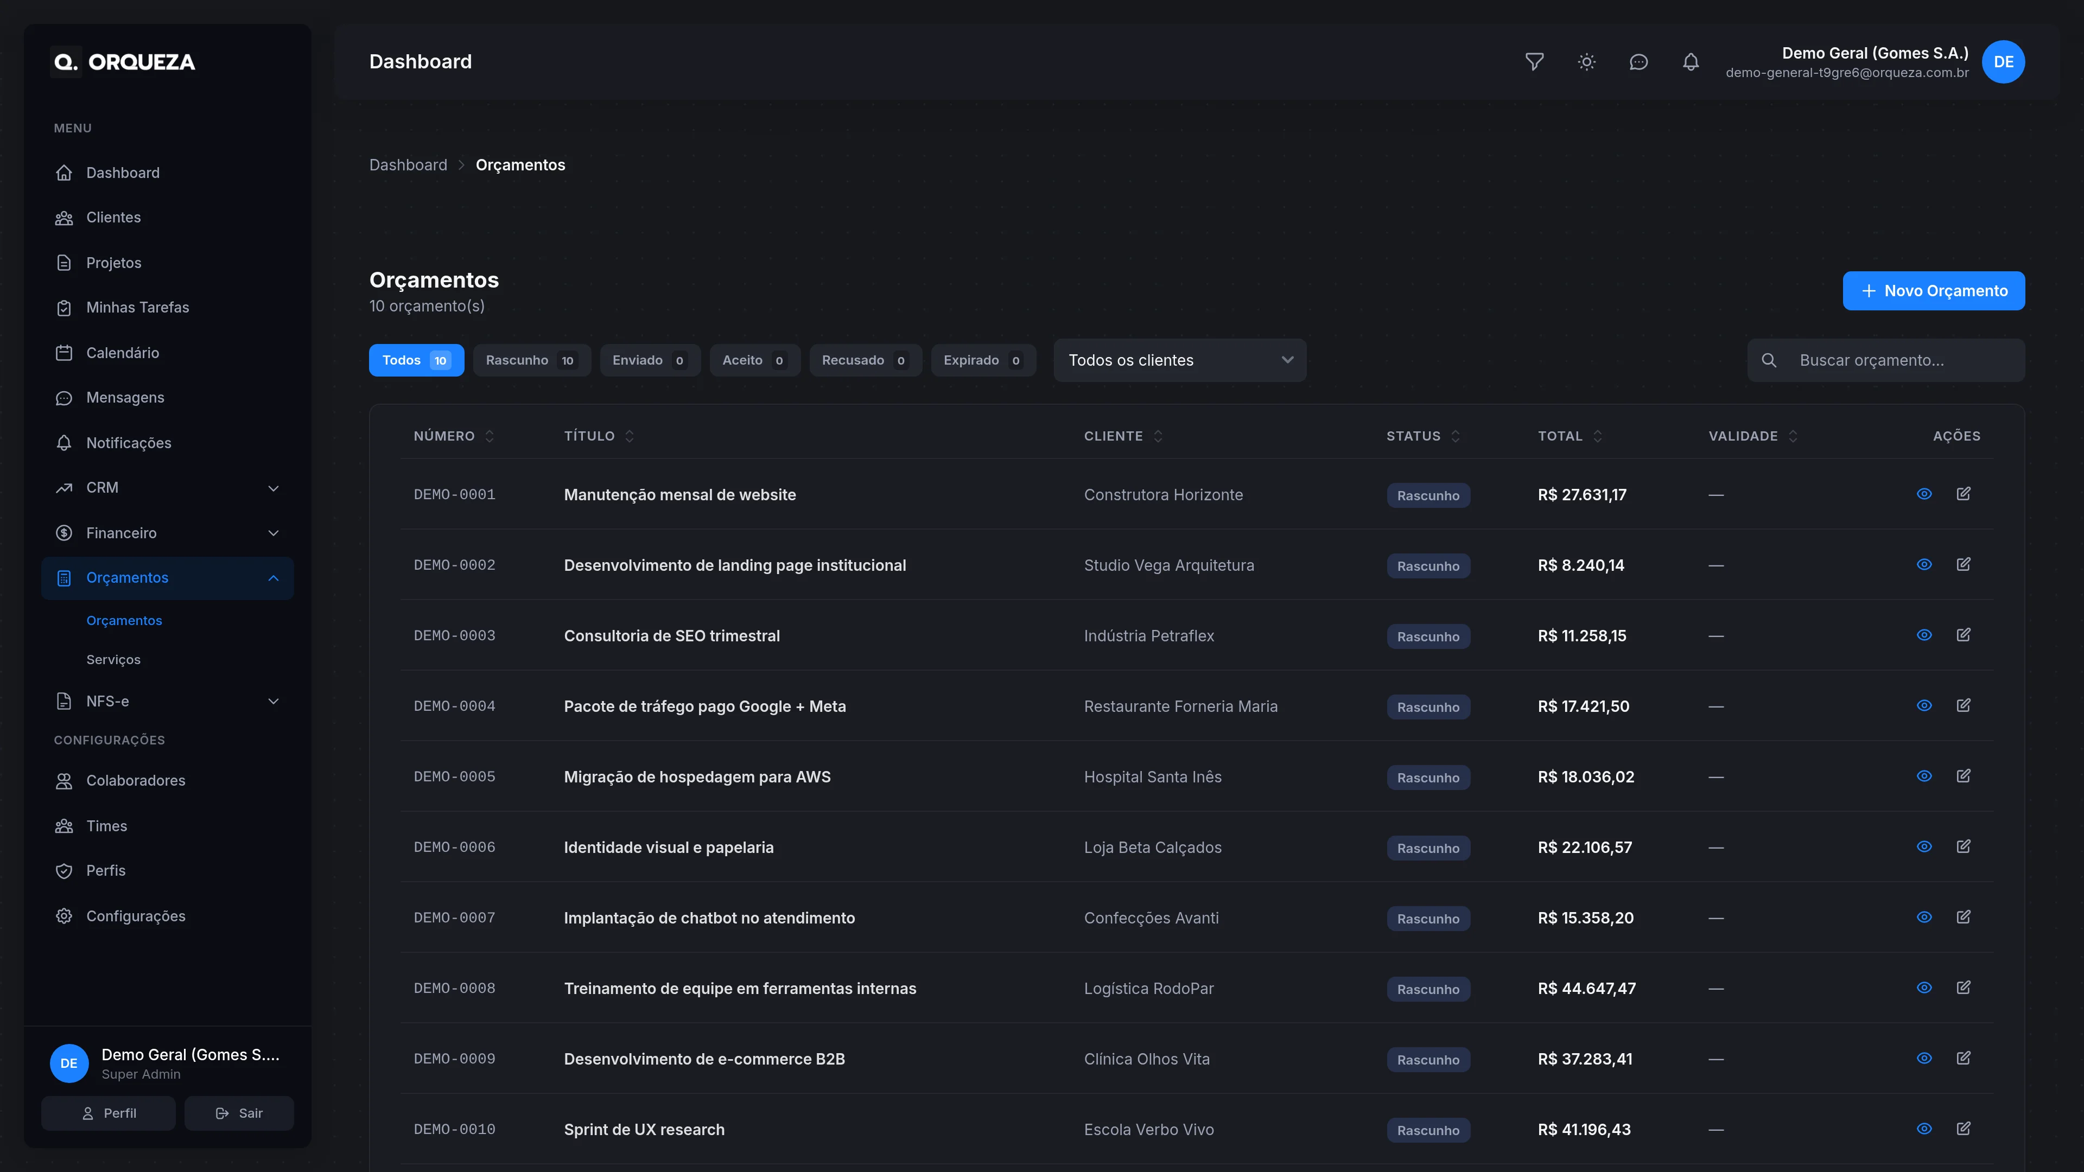Edit orçamento DEMO-0010 via pencil icon
Image resolution: width=2084 pixels, height=1172 pixels.
[1964, 1129]
